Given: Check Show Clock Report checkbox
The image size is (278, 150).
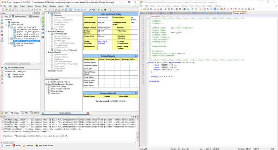Looking at the screenshot, I should tap(49, 86).
